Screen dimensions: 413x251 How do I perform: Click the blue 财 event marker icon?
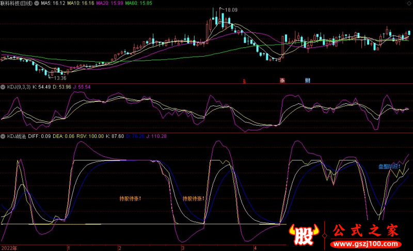pyautogui.click(x=308, y=80)
